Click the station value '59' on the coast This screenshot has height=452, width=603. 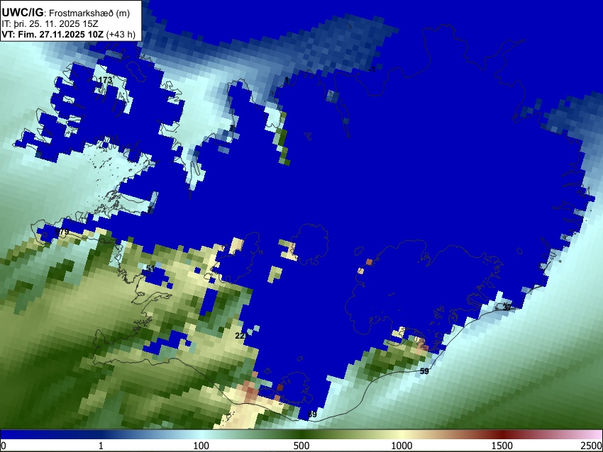pyautogui.click(x=424, y=371)
